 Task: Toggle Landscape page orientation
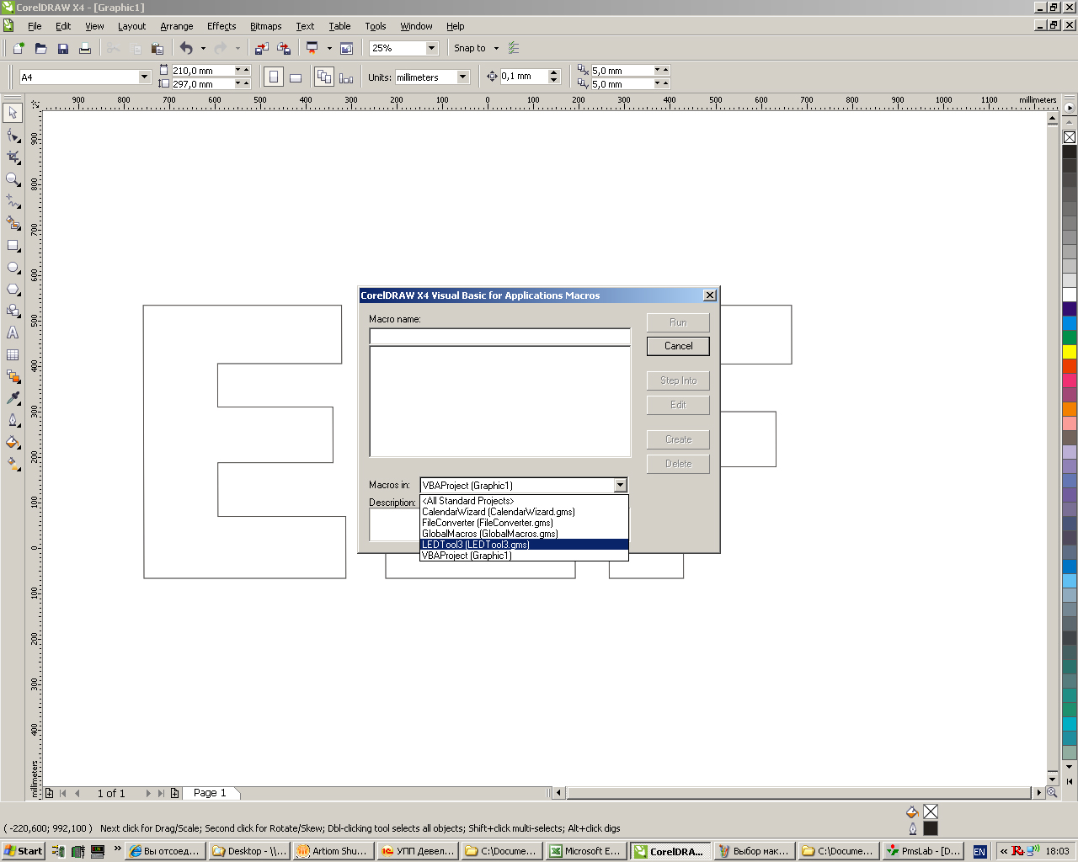296,77
